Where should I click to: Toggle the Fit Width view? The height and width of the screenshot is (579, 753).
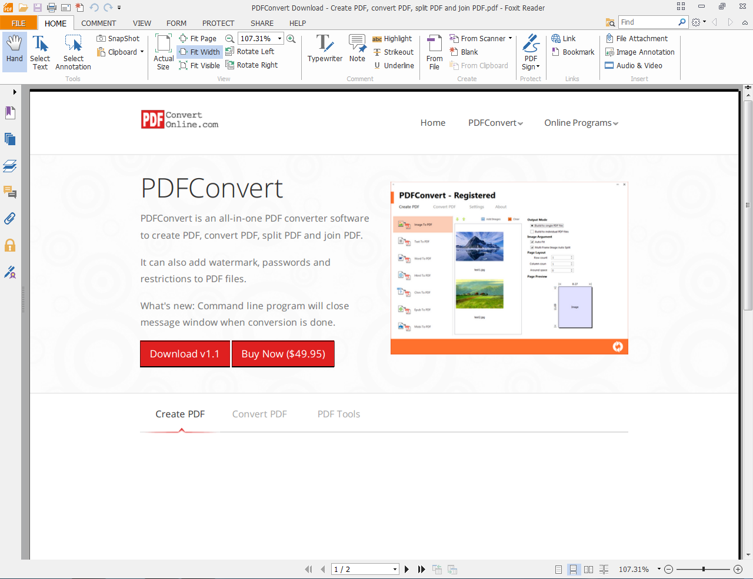199,52
